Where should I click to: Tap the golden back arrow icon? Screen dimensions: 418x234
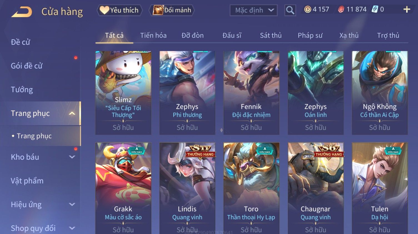(22, 12)
